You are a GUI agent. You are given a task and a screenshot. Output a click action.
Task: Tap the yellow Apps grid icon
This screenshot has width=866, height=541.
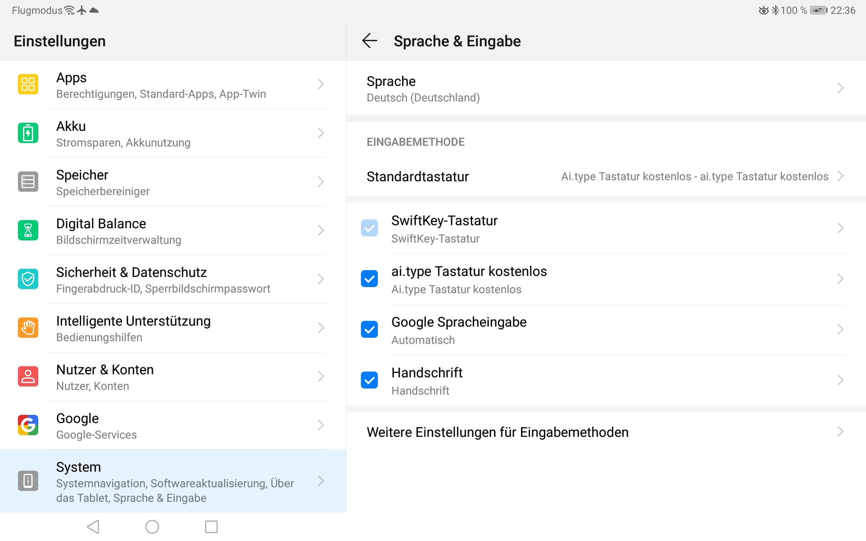tap(28, 84)
